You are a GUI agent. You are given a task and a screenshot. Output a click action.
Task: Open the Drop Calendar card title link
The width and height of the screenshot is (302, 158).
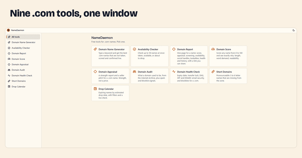(106, 89)
